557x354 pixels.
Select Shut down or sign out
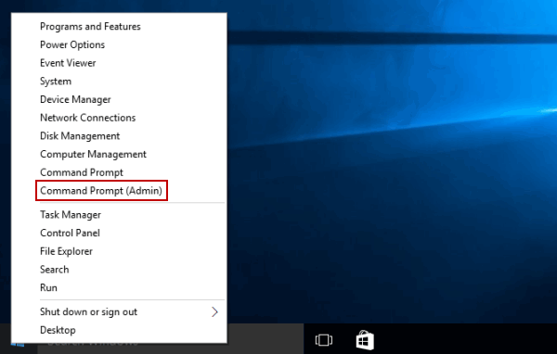pos(88,312)
